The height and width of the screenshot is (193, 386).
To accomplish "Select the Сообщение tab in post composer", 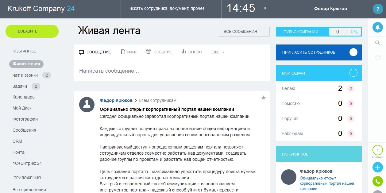I will click(x=95, y=52).
